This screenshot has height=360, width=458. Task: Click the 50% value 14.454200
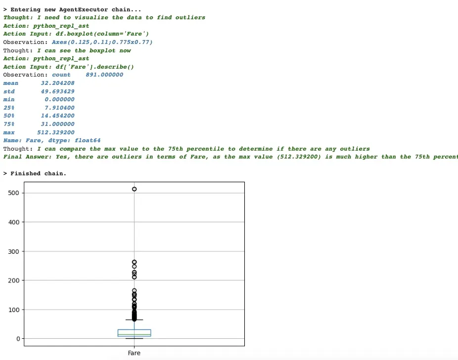pos(57,116)
